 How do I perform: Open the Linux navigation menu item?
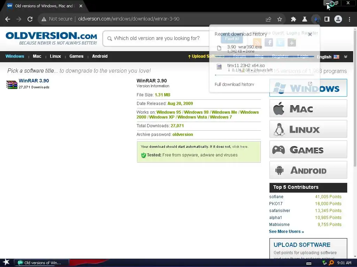(x=55, y=56)
